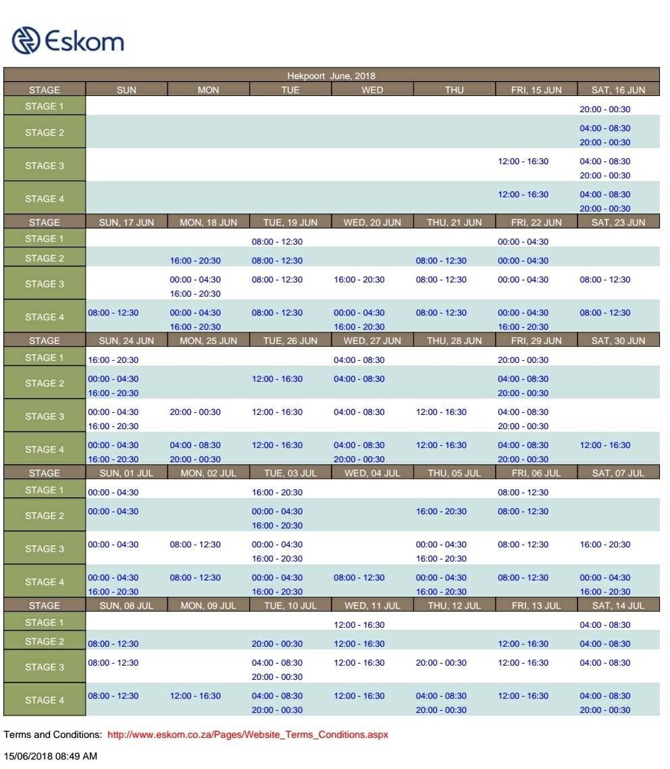Open the Terms and Conditions link
Image resolution: width=670 pixels, height=769 pixels.
(x=247, y=735)
